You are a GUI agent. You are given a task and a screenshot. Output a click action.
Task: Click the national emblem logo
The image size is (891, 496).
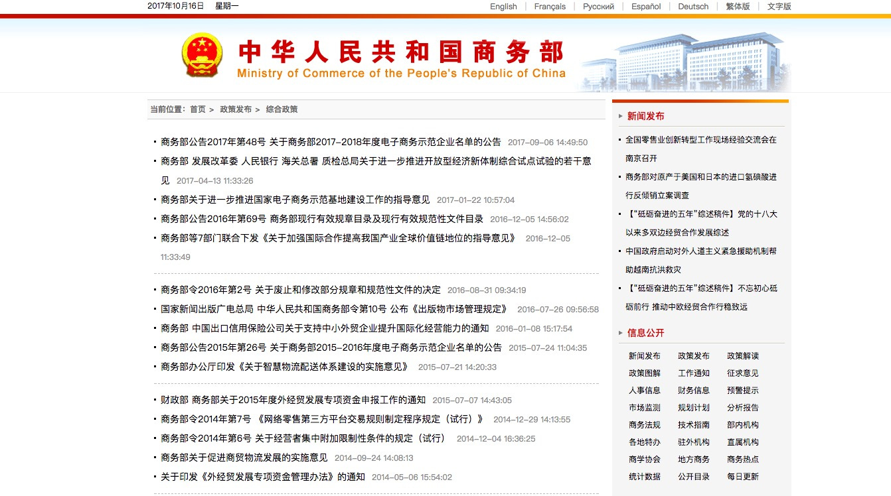tap(202, 56)
